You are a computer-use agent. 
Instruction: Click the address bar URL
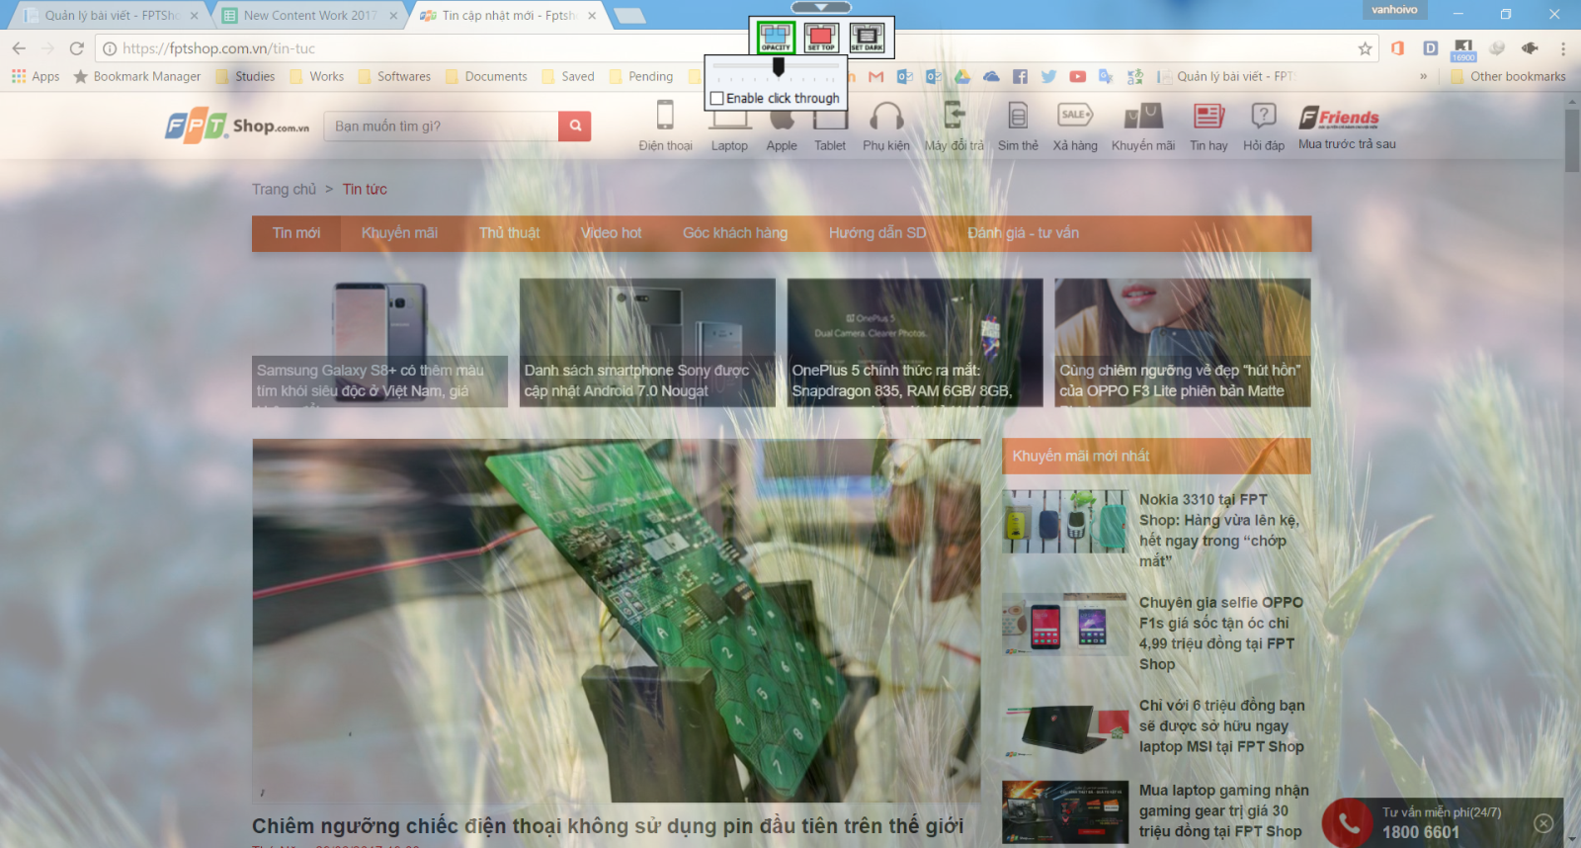tap(218, 48)
